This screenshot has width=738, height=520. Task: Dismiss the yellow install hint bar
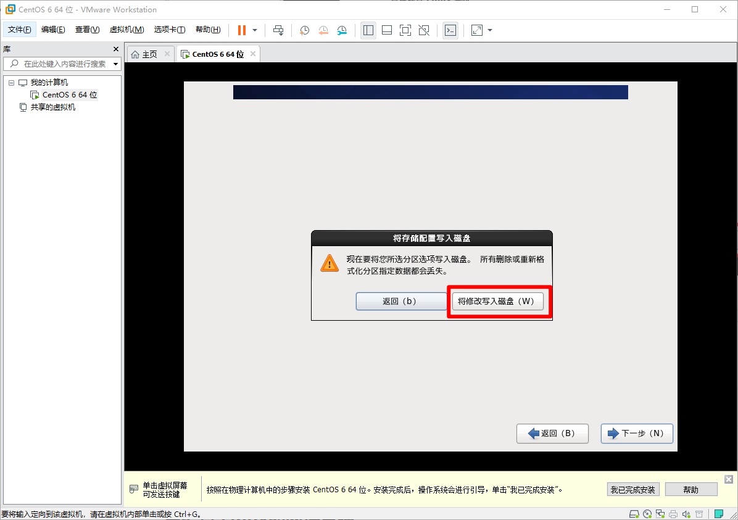[729, 479]
